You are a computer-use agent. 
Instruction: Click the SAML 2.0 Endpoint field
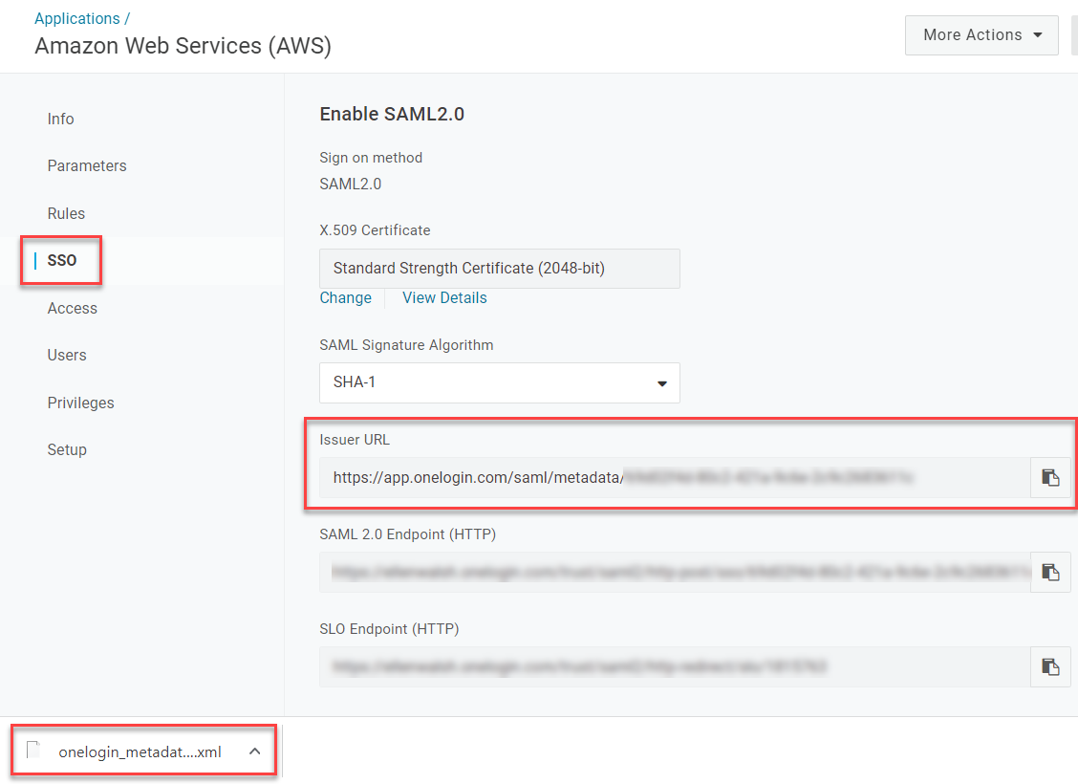click(x=675, y=572)
